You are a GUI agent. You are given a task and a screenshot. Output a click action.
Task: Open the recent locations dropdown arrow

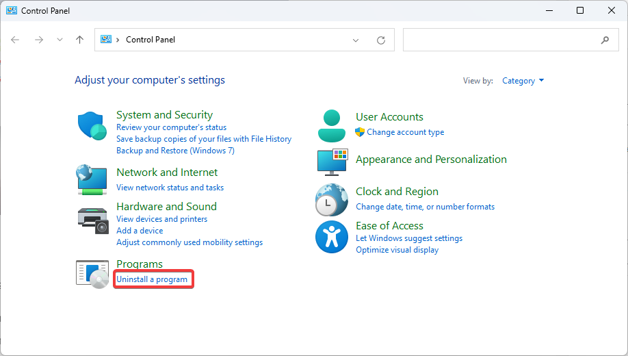60,40
